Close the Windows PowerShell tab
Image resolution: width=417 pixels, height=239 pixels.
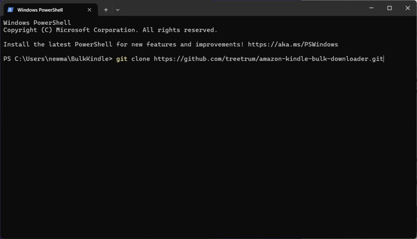pyautogui.click(x=90, y=9)
